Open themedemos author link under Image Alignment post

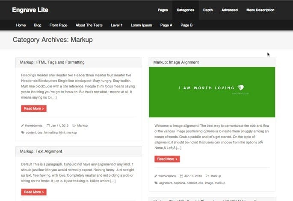167,176
